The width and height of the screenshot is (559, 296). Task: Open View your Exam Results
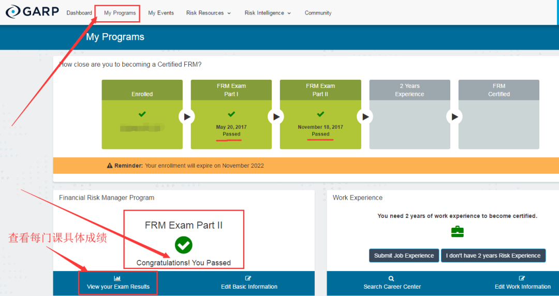pos(118,287)
